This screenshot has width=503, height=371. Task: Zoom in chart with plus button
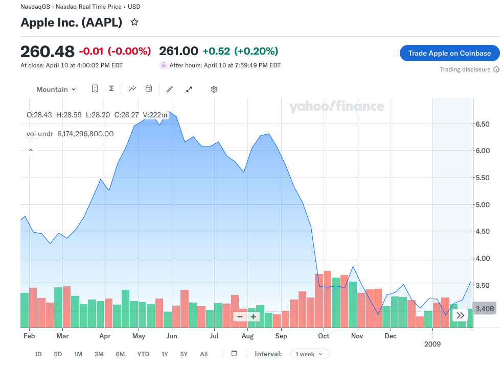tap(253, 316)
